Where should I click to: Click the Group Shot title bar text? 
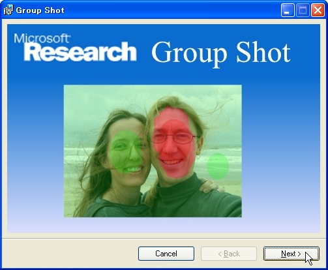click(40, 10)
